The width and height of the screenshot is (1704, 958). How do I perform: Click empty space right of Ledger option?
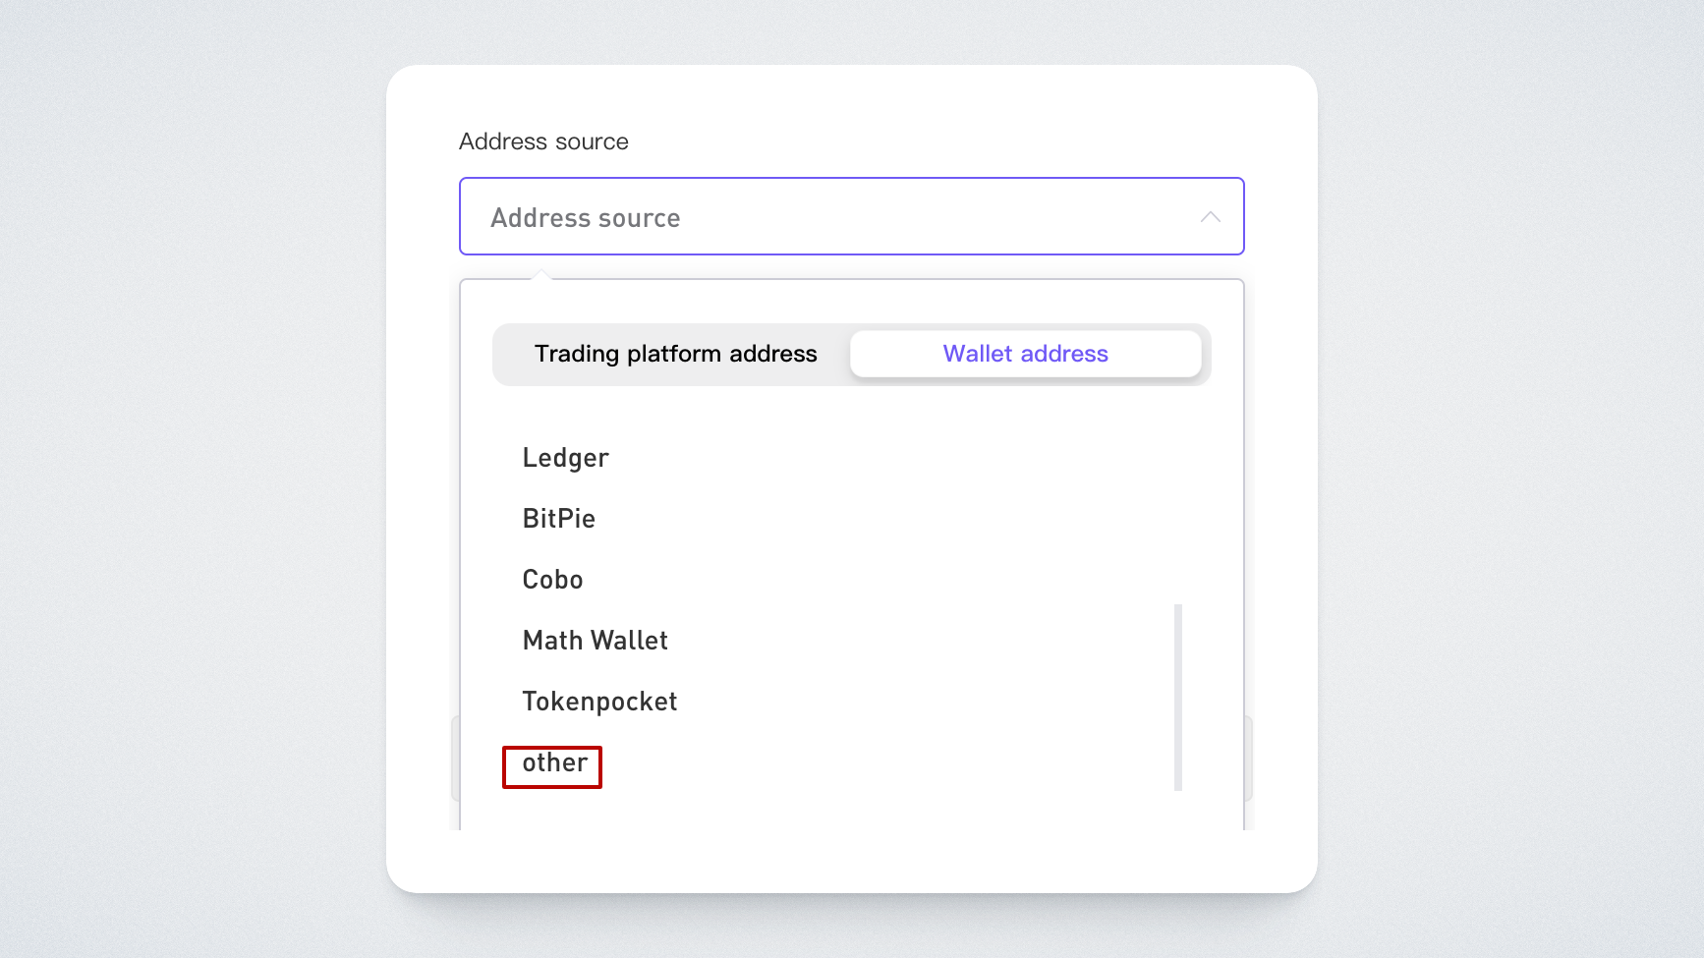884,458
